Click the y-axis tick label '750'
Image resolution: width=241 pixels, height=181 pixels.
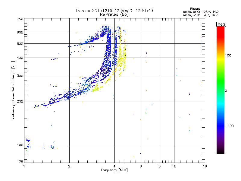(20, 19)
